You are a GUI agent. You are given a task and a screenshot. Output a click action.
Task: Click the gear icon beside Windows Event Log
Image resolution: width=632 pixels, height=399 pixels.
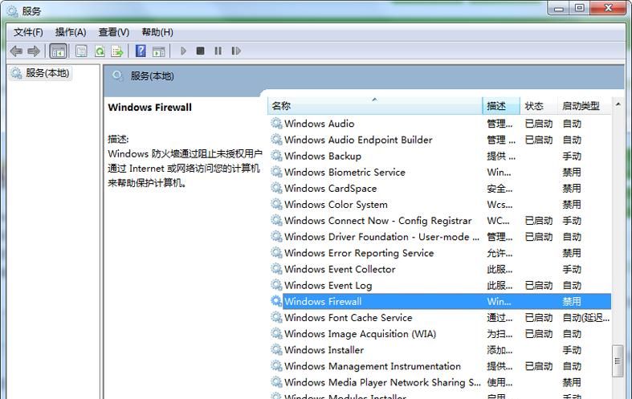click(276, 285)
